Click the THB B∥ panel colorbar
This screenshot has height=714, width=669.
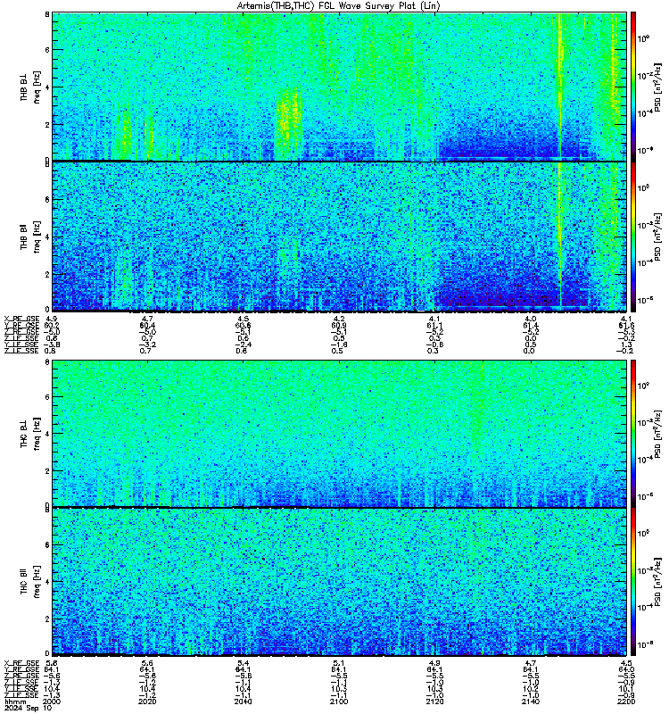click(x=633, y=237)
